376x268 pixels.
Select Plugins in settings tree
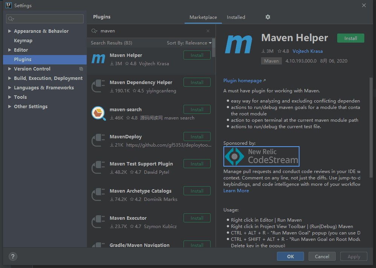[x=45, y=60]
